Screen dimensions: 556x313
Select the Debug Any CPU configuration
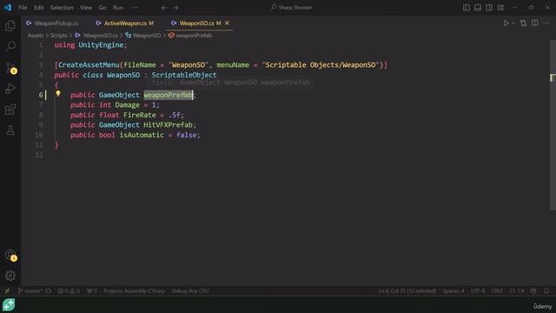(x=190, y=290)
